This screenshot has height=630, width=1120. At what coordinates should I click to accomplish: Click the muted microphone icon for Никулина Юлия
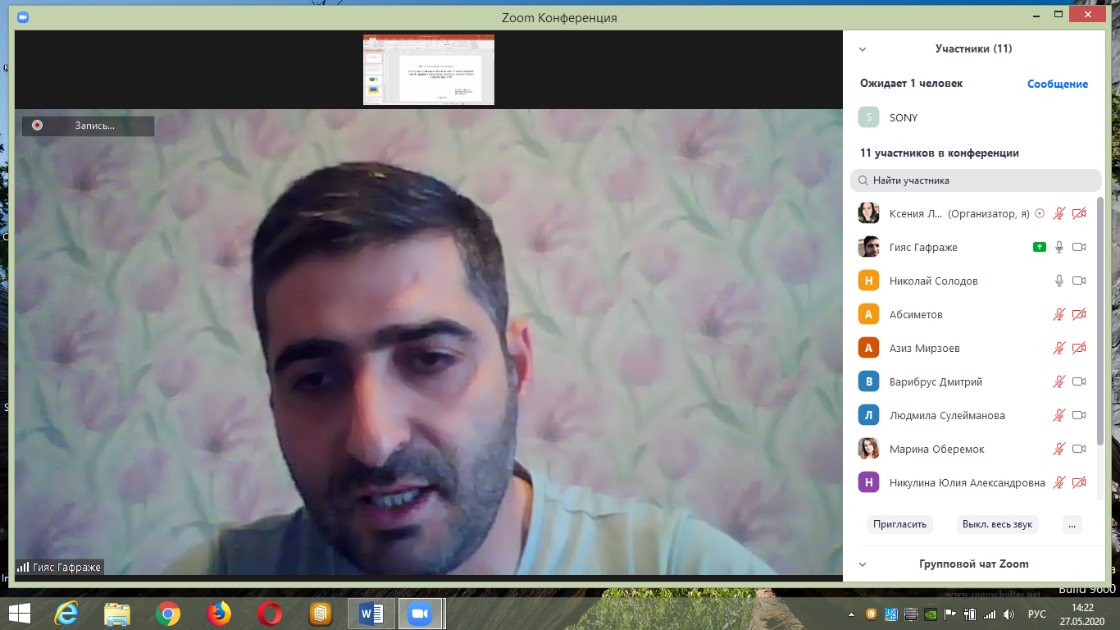(x=1059, y=482)
